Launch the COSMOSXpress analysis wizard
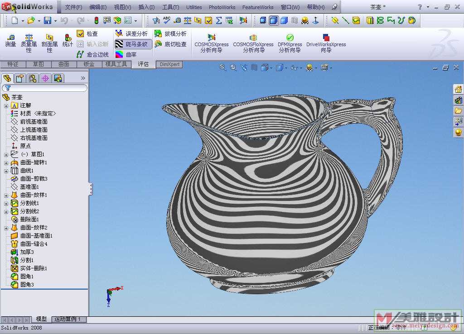 (x=211, y=38)
